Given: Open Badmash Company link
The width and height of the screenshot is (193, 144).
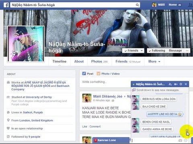Looking at the screenshot, I should (x=41, y=88).
